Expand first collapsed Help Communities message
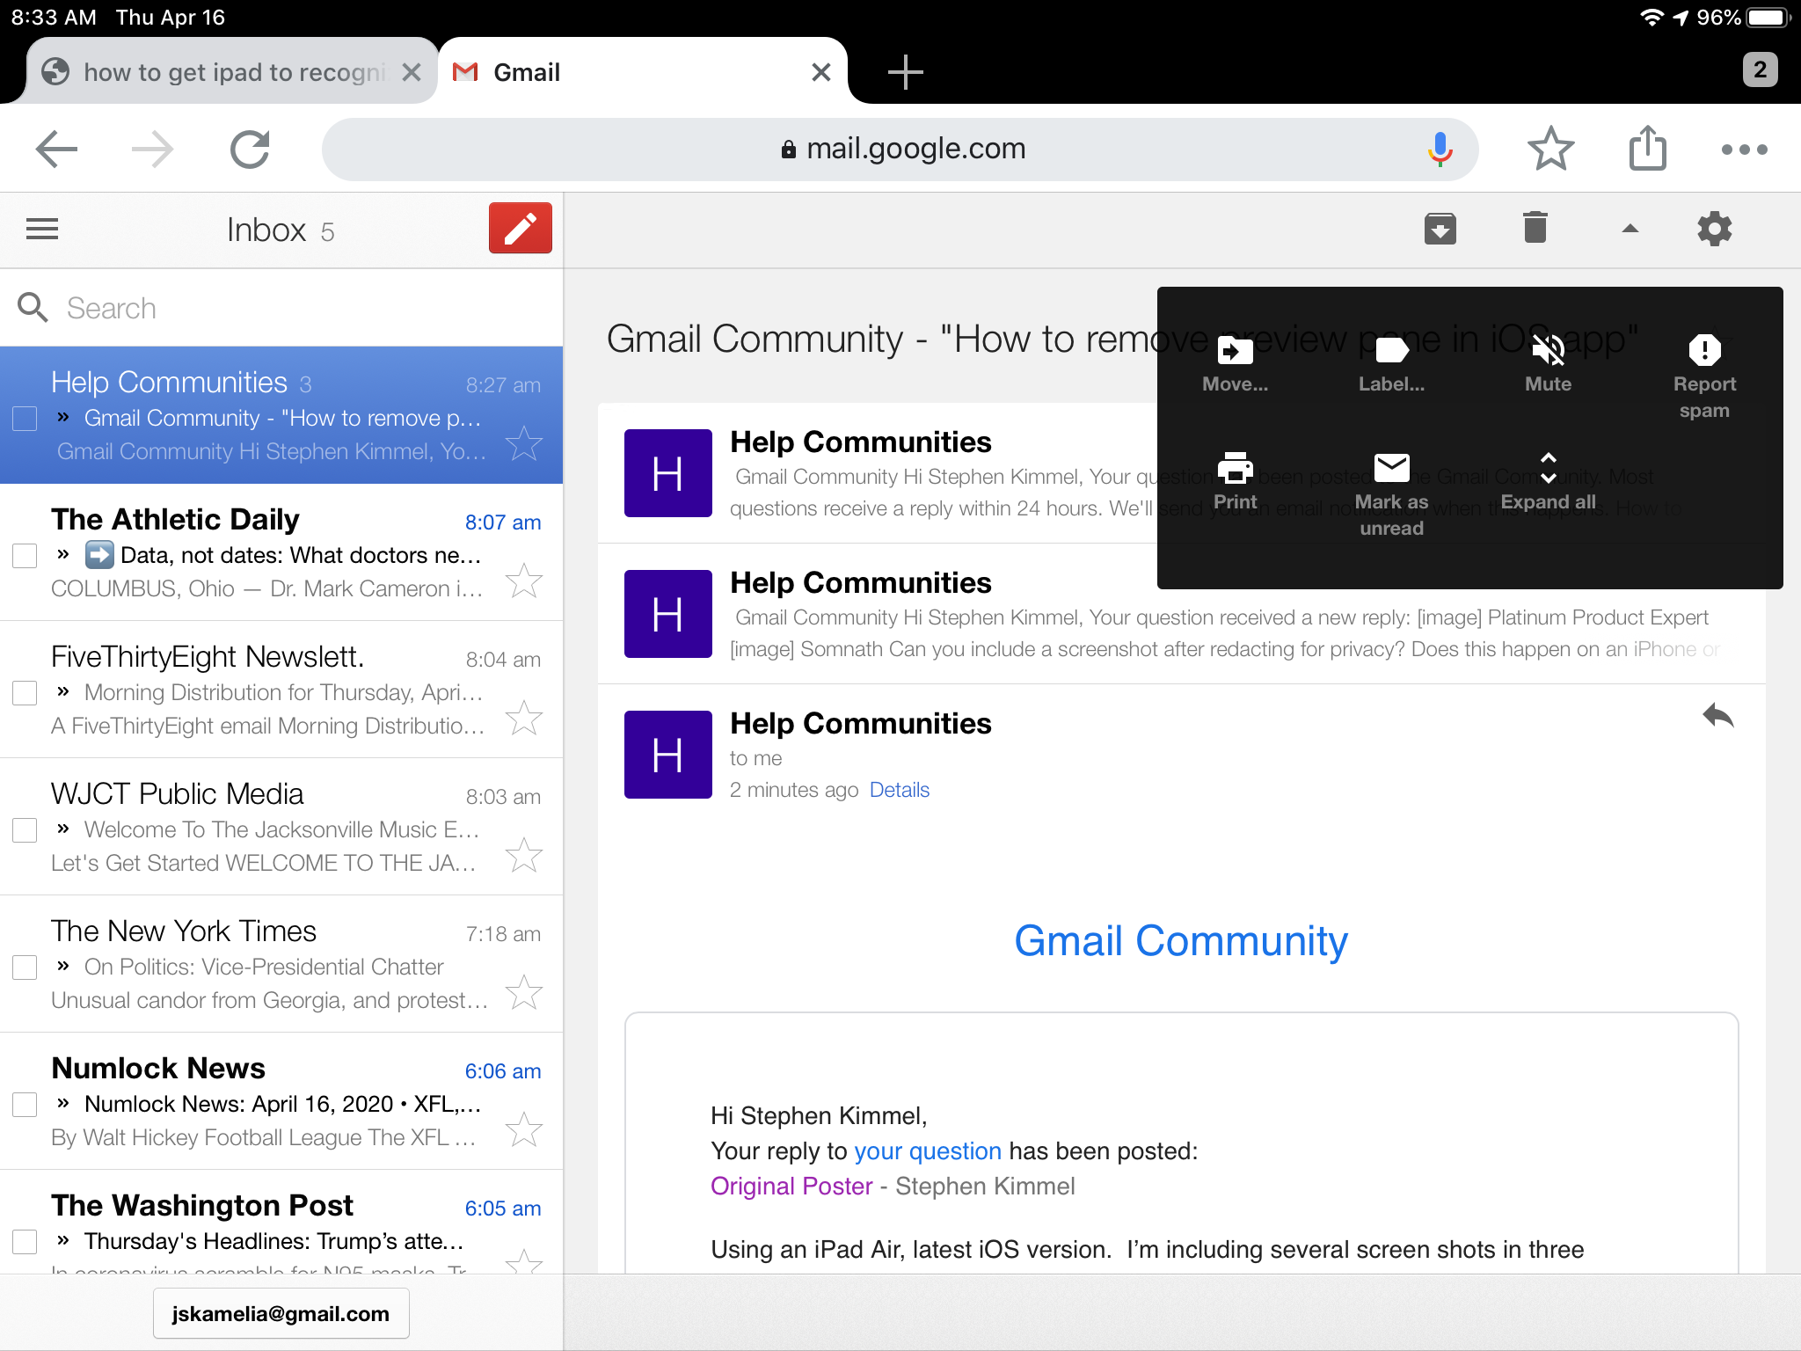The height and width of the screenshot is (1351, 1801). click(878, 473)
